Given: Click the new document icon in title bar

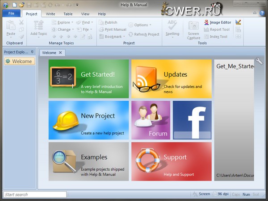Looking at the screenshot, I should click(14, 5).
